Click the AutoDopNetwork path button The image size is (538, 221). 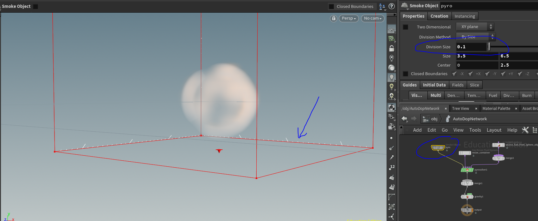point(470,119)
